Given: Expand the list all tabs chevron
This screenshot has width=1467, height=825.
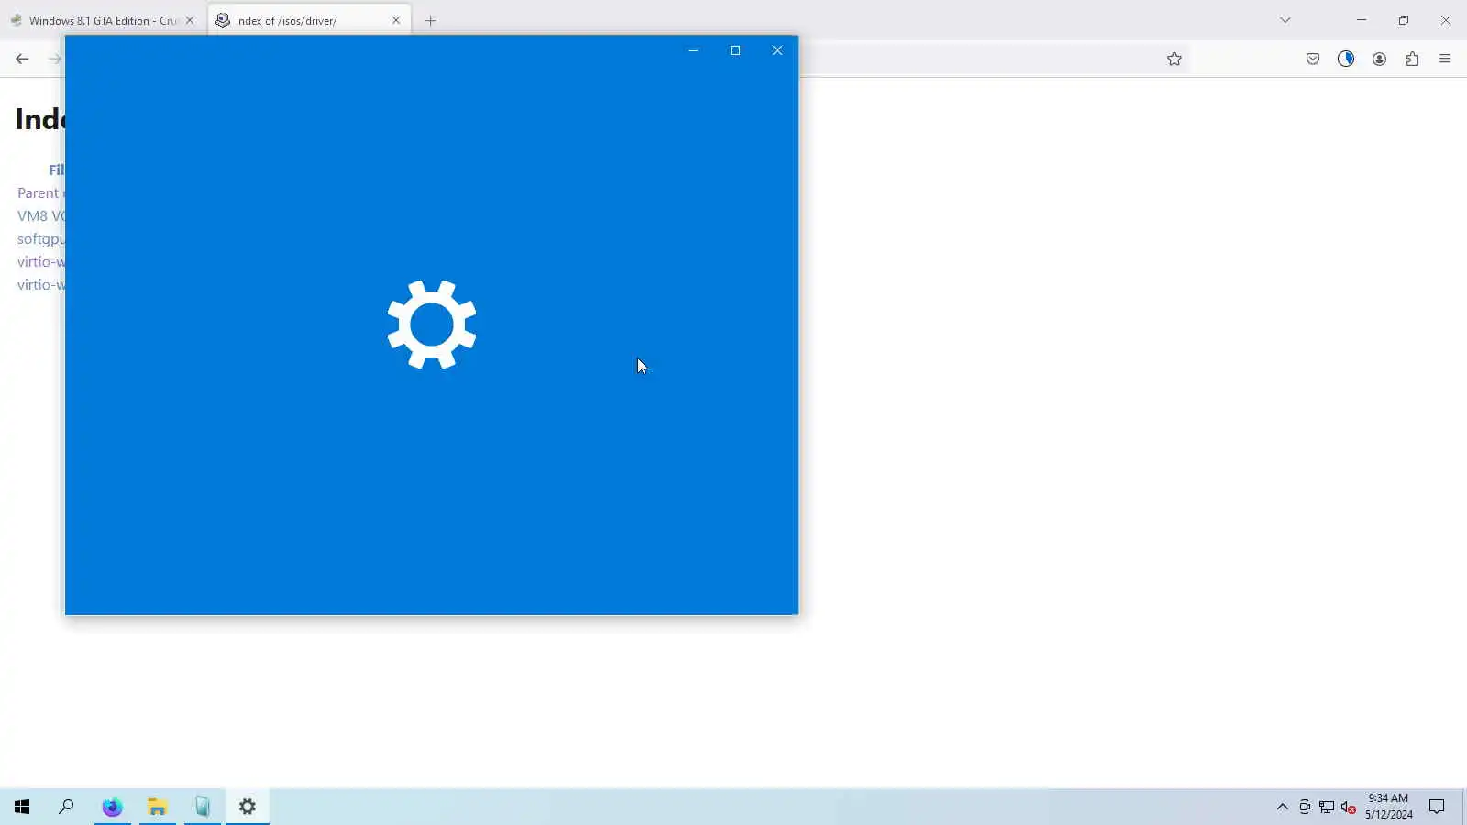Looking at the screenshot, I should 1285,20.
